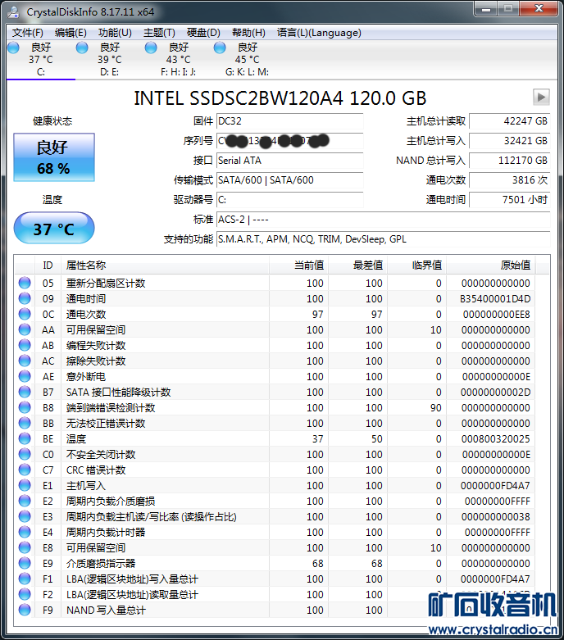Click the 传输模式 field SATA/600 | SATA/600
The width and height of the screenshot is (564, 640).
[289, 180]
